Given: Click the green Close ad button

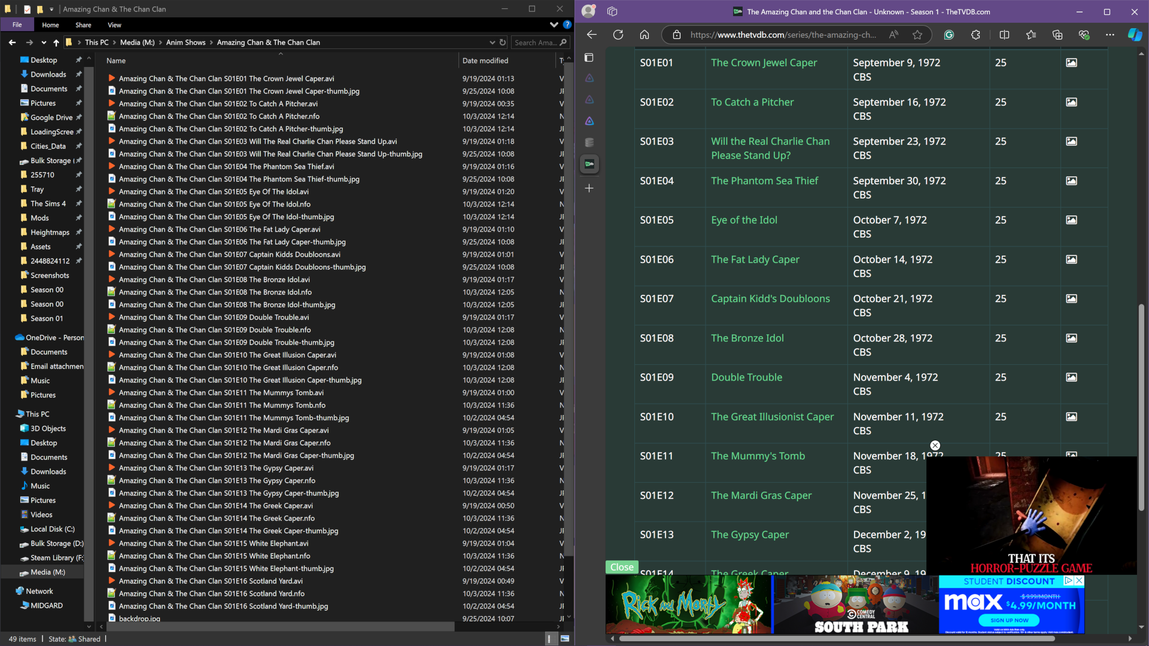Looking at the screenshot, I should coord(622,567).
